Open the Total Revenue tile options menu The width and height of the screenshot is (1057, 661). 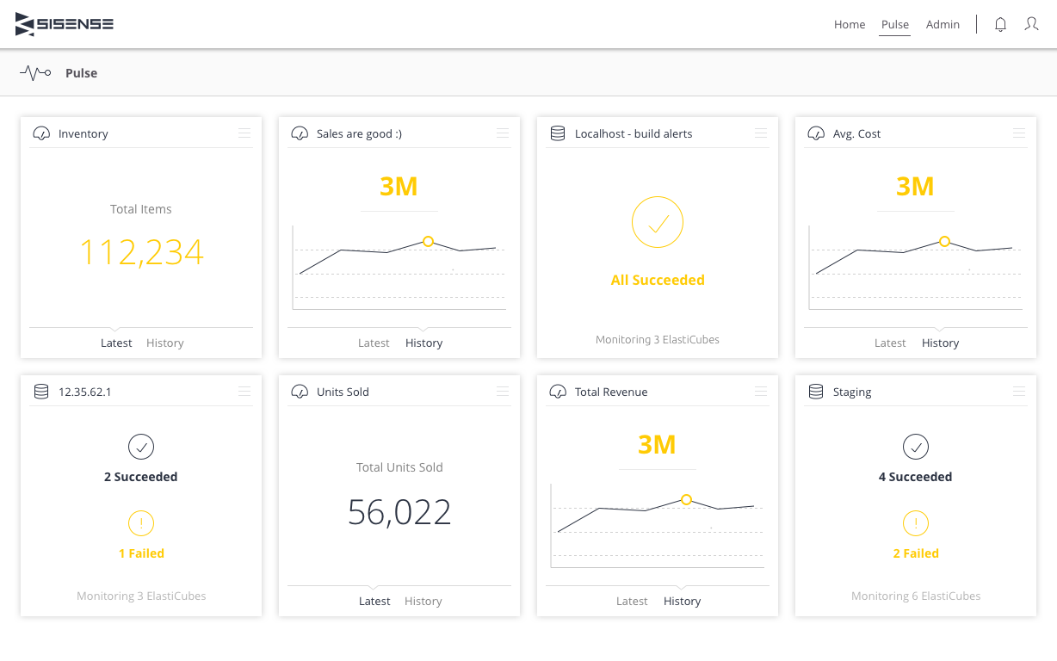click(760, 391)
